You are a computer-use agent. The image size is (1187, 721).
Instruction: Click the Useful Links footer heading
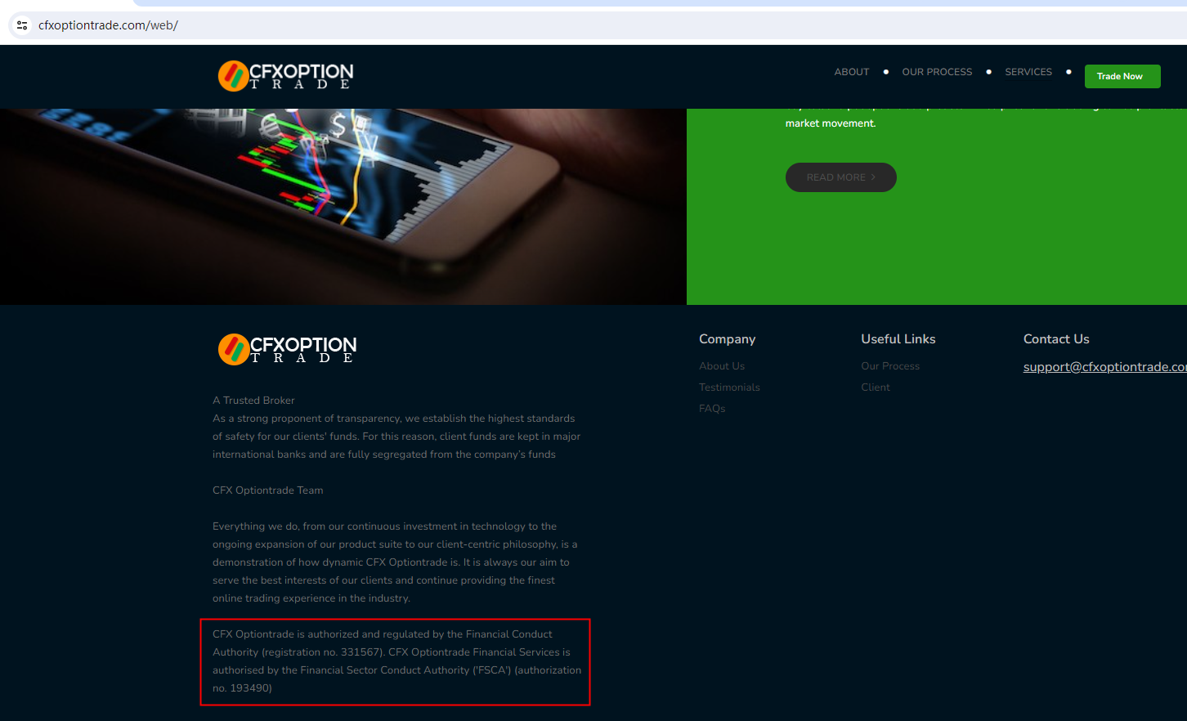coord(898,339)
